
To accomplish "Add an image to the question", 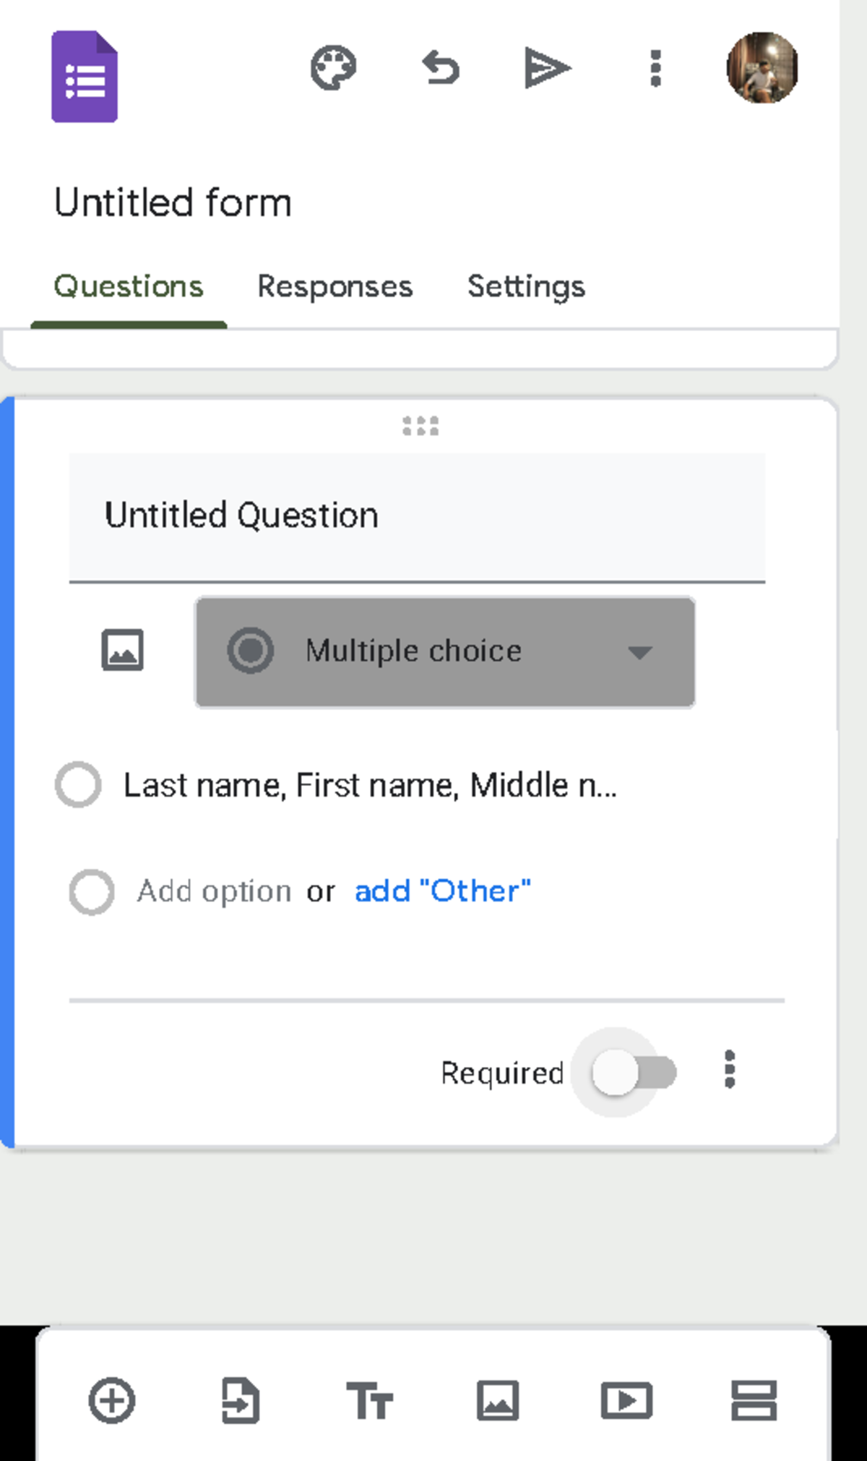I will click(124, 651).
